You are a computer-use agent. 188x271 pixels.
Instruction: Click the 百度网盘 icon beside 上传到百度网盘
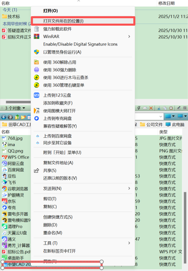click(37, 136)
